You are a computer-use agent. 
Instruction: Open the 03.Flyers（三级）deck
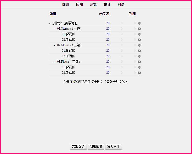coord(69,62)
